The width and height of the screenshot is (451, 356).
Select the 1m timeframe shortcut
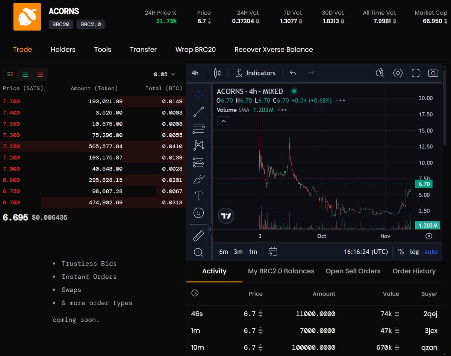point(253,252)
